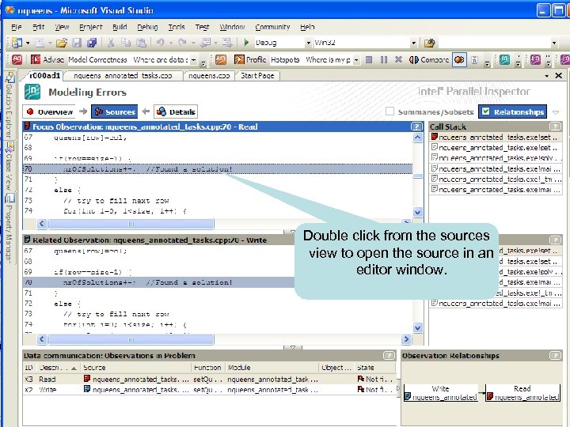The image size is (570, 427).
Task: Switch to the nqueens.cpp tab
Action: coord(209,76)
